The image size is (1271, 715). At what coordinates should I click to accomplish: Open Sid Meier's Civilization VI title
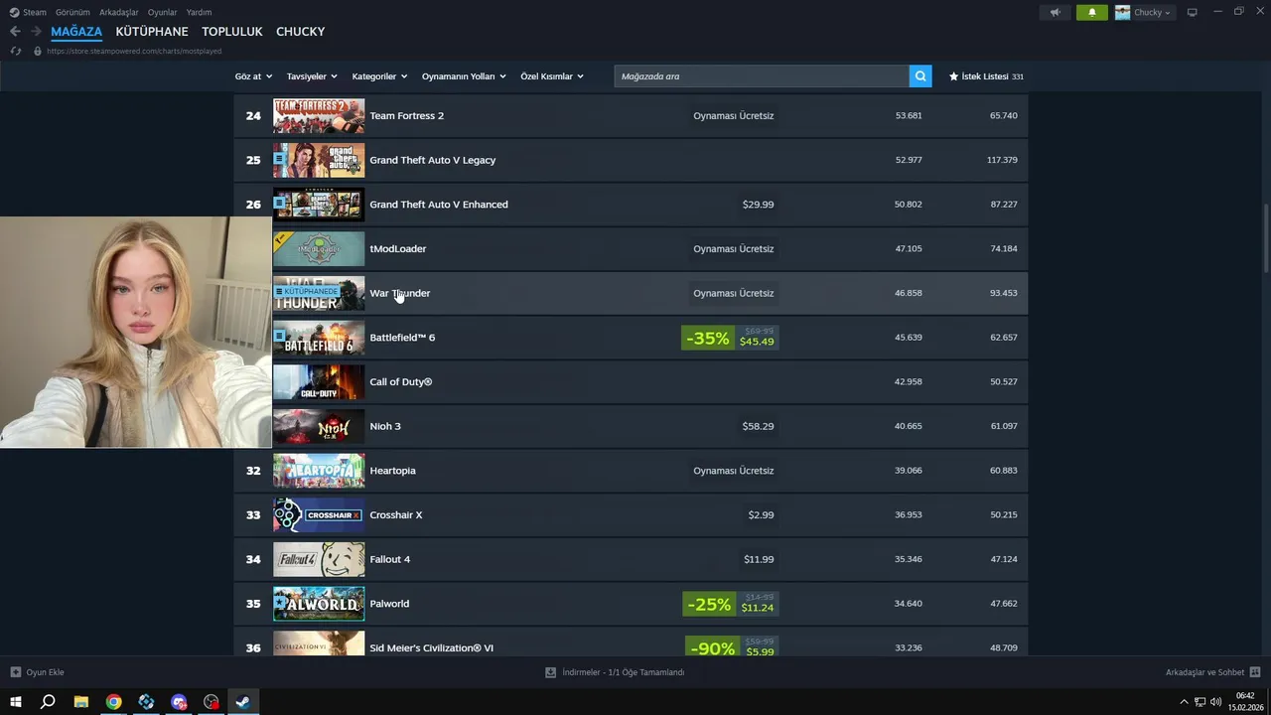pyautogui.click(x=431, y=647)
